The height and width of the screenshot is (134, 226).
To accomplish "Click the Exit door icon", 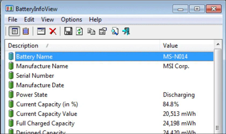I will 126,31.
